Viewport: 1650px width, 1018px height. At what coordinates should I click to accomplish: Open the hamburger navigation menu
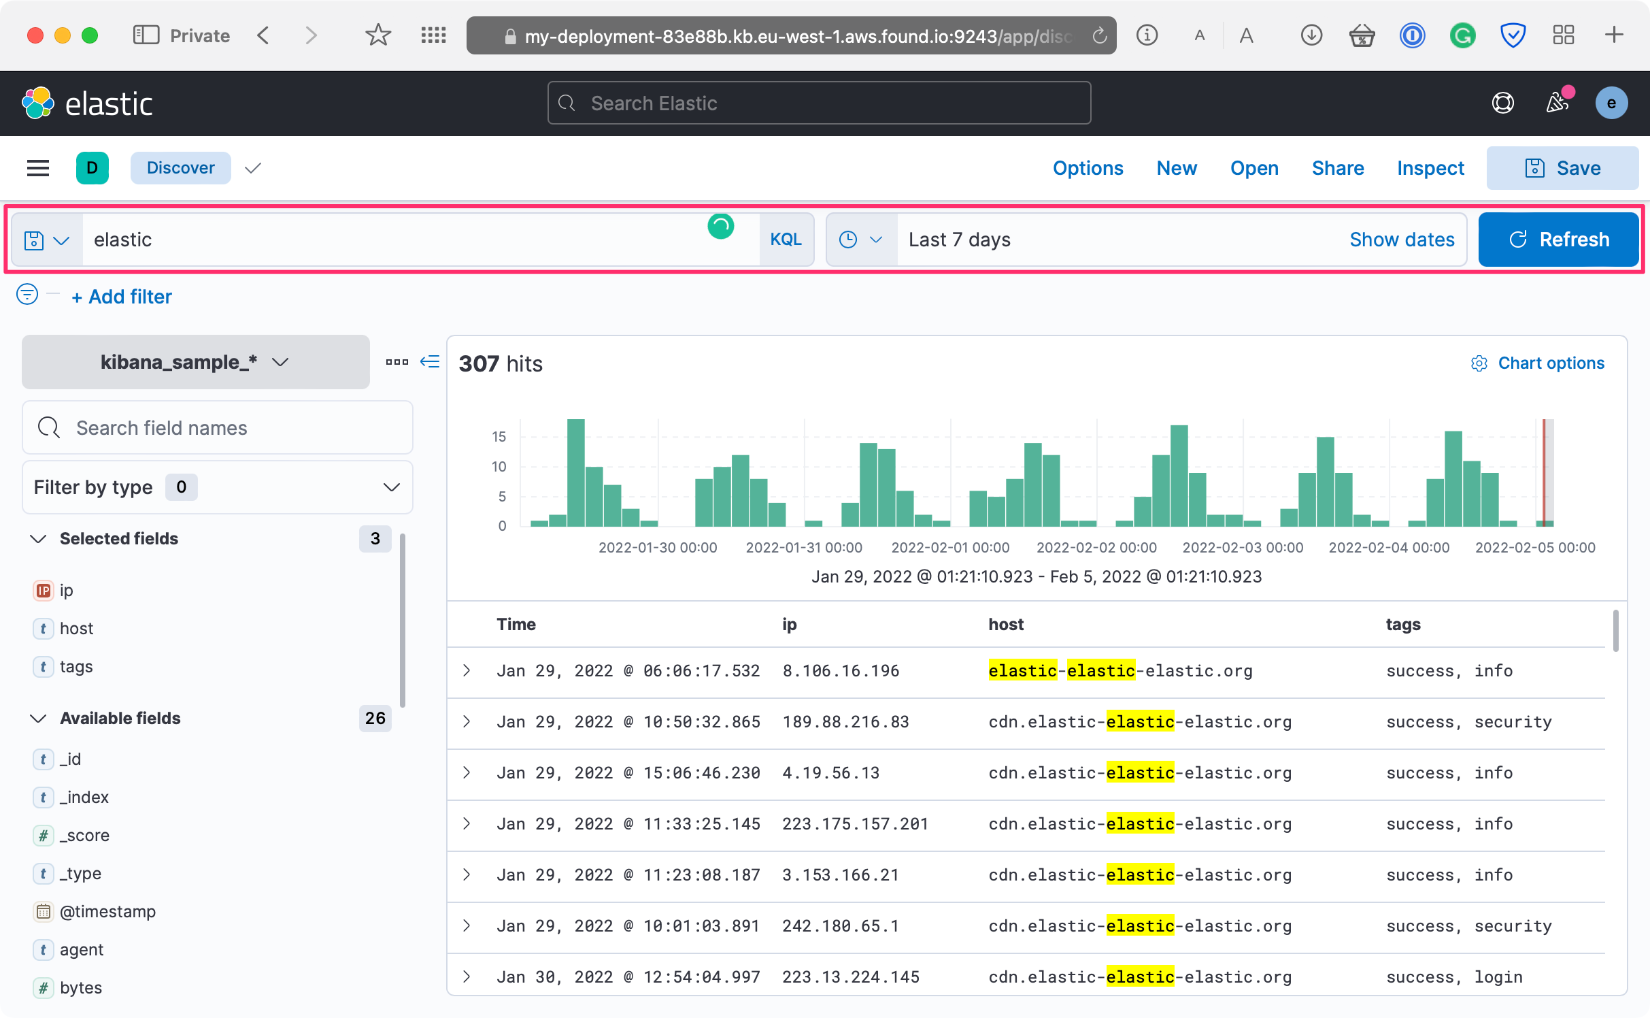38,168
